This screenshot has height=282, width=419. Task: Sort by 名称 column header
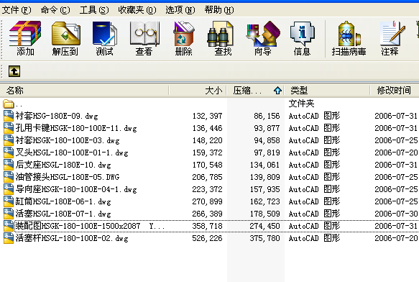coord(84,91)
